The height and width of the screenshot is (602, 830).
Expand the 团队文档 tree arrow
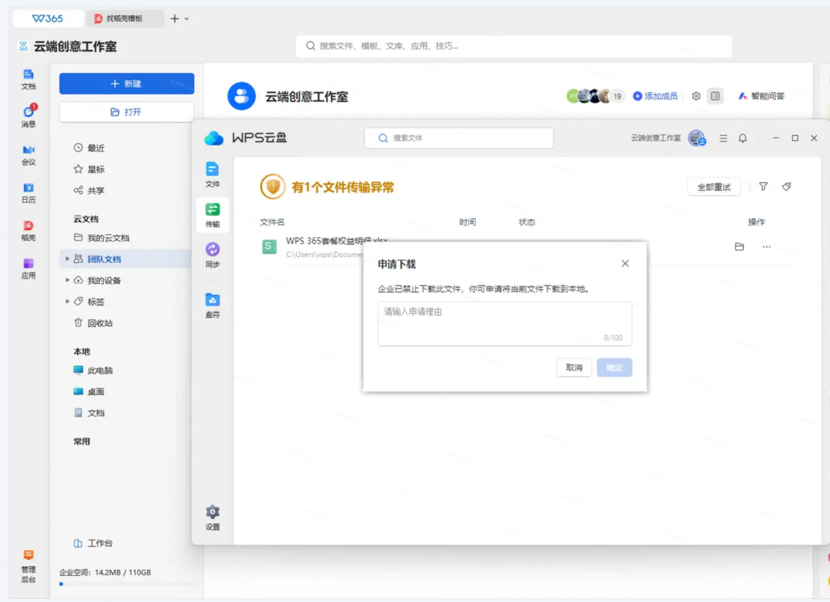click(67, 259)
